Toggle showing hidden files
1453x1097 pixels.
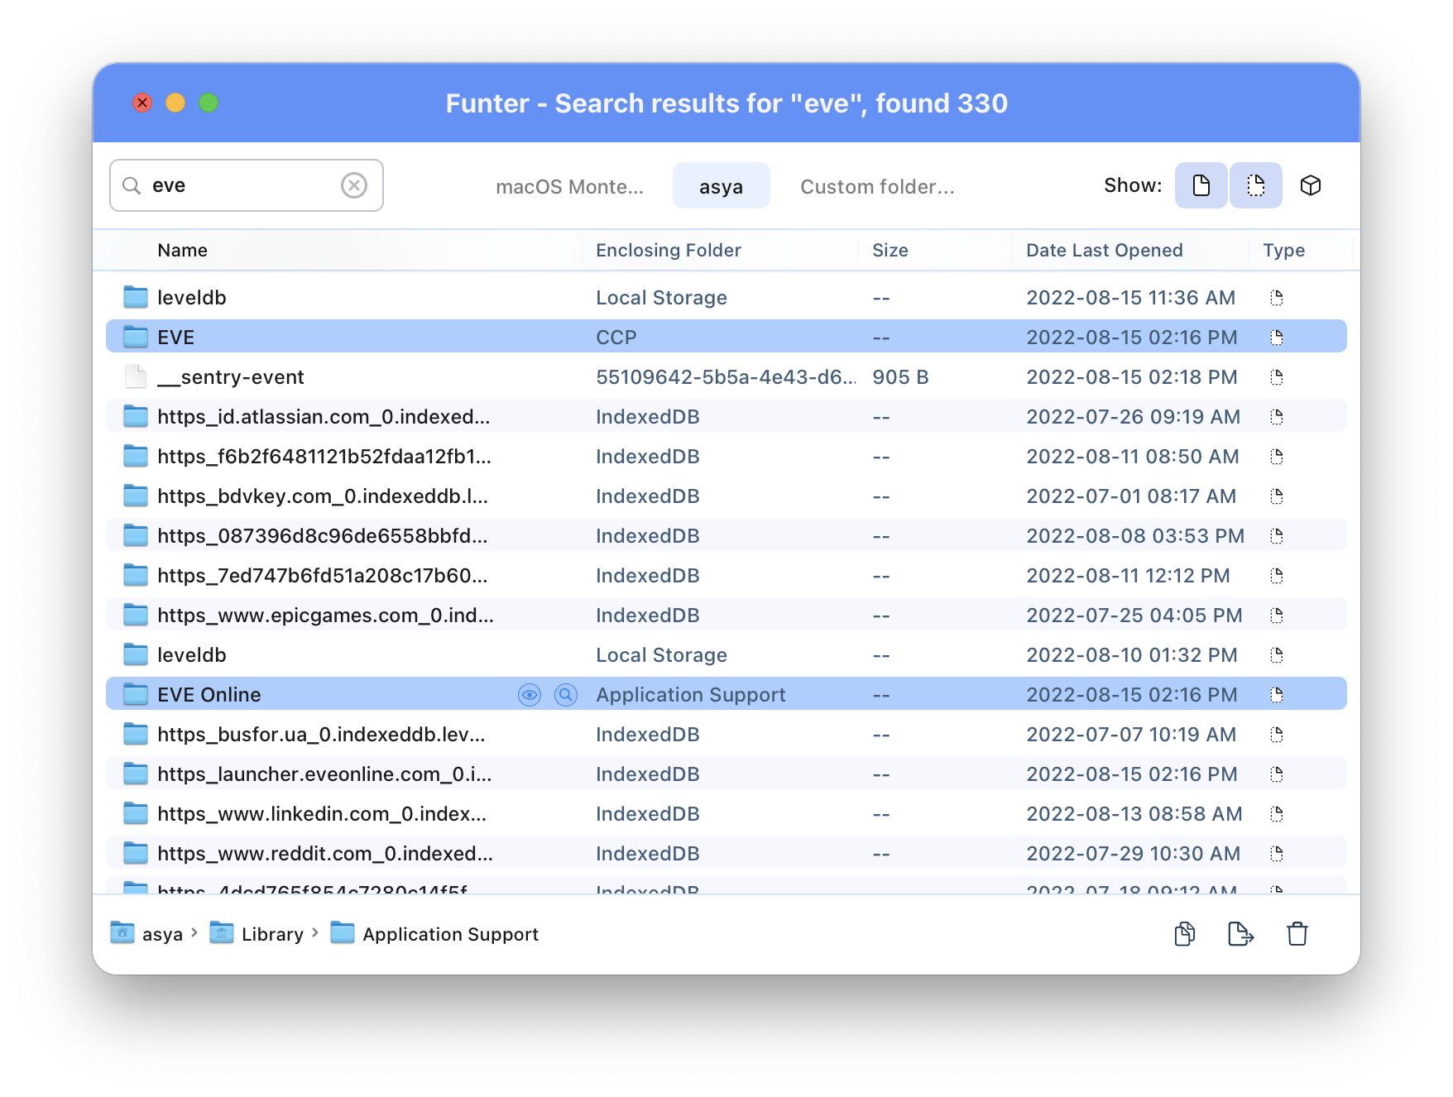coord(1255,185)
